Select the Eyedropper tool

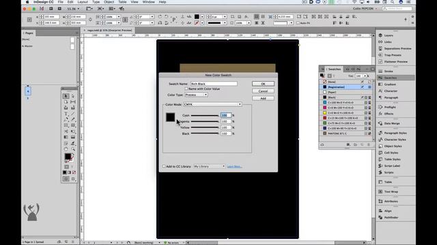click(x=73, y=144)
